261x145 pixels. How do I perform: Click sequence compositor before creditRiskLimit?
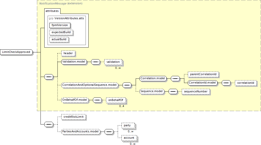click(x=49, y=125)
